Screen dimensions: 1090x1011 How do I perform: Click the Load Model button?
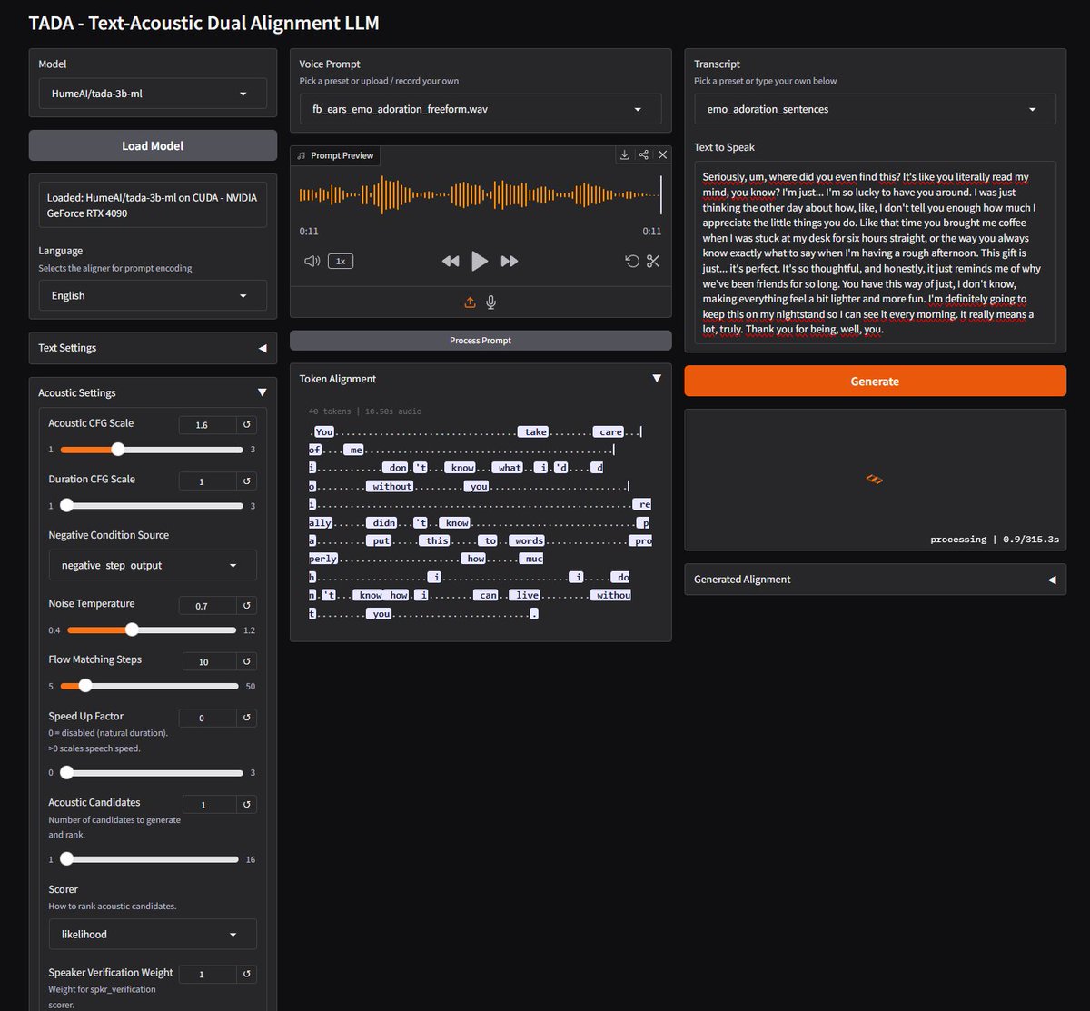coord(153,145)
